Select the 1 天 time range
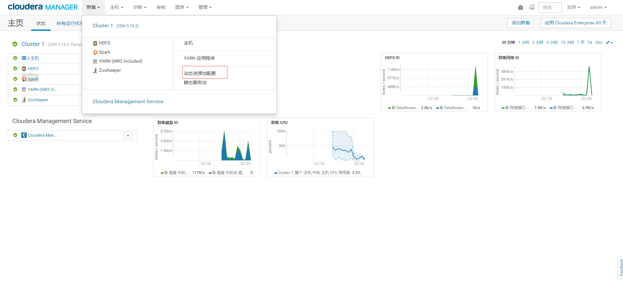The image size is (623, 299). pyautogui.click(x=581, y=43)
